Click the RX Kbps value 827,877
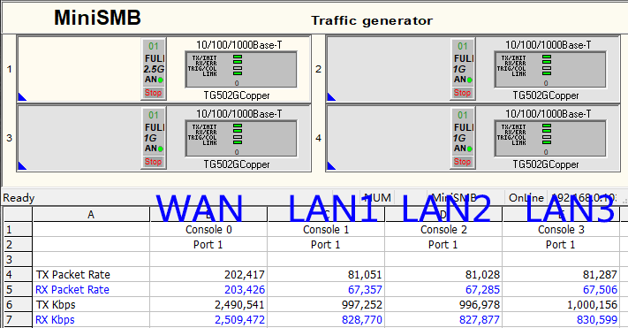The width and height of the screenshot is (628, 328). tap(480, 319)
